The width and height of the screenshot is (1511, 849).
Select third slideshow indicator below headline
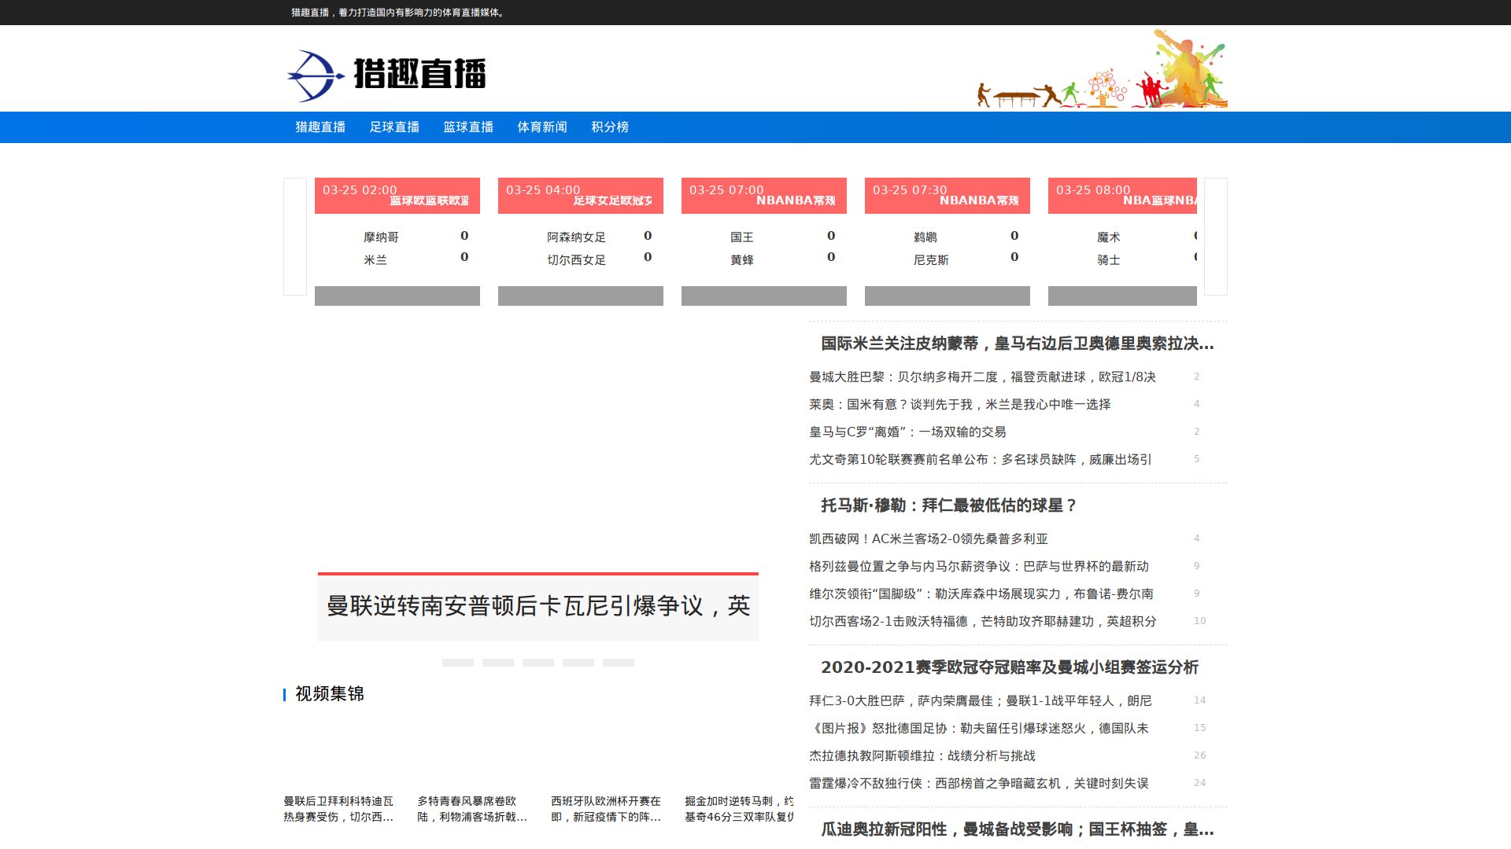point(538,663)
